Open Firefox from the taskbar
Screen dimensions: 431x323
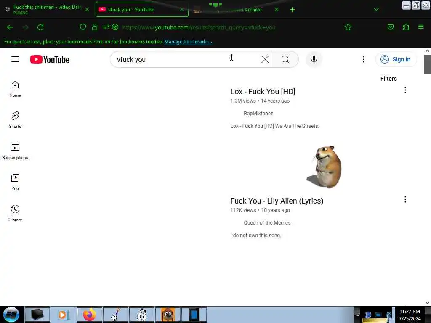(x=90, y=315)
